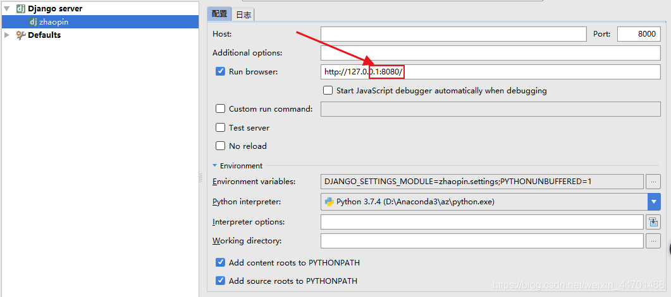
Task: Open Environment variables editor ellipsis button
Action: click(x=653, y=182)
